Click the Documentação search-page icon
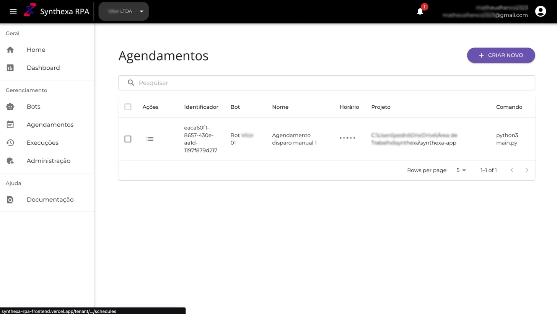The width and height of the screenshot is (557, 314). tap(10, 200)
